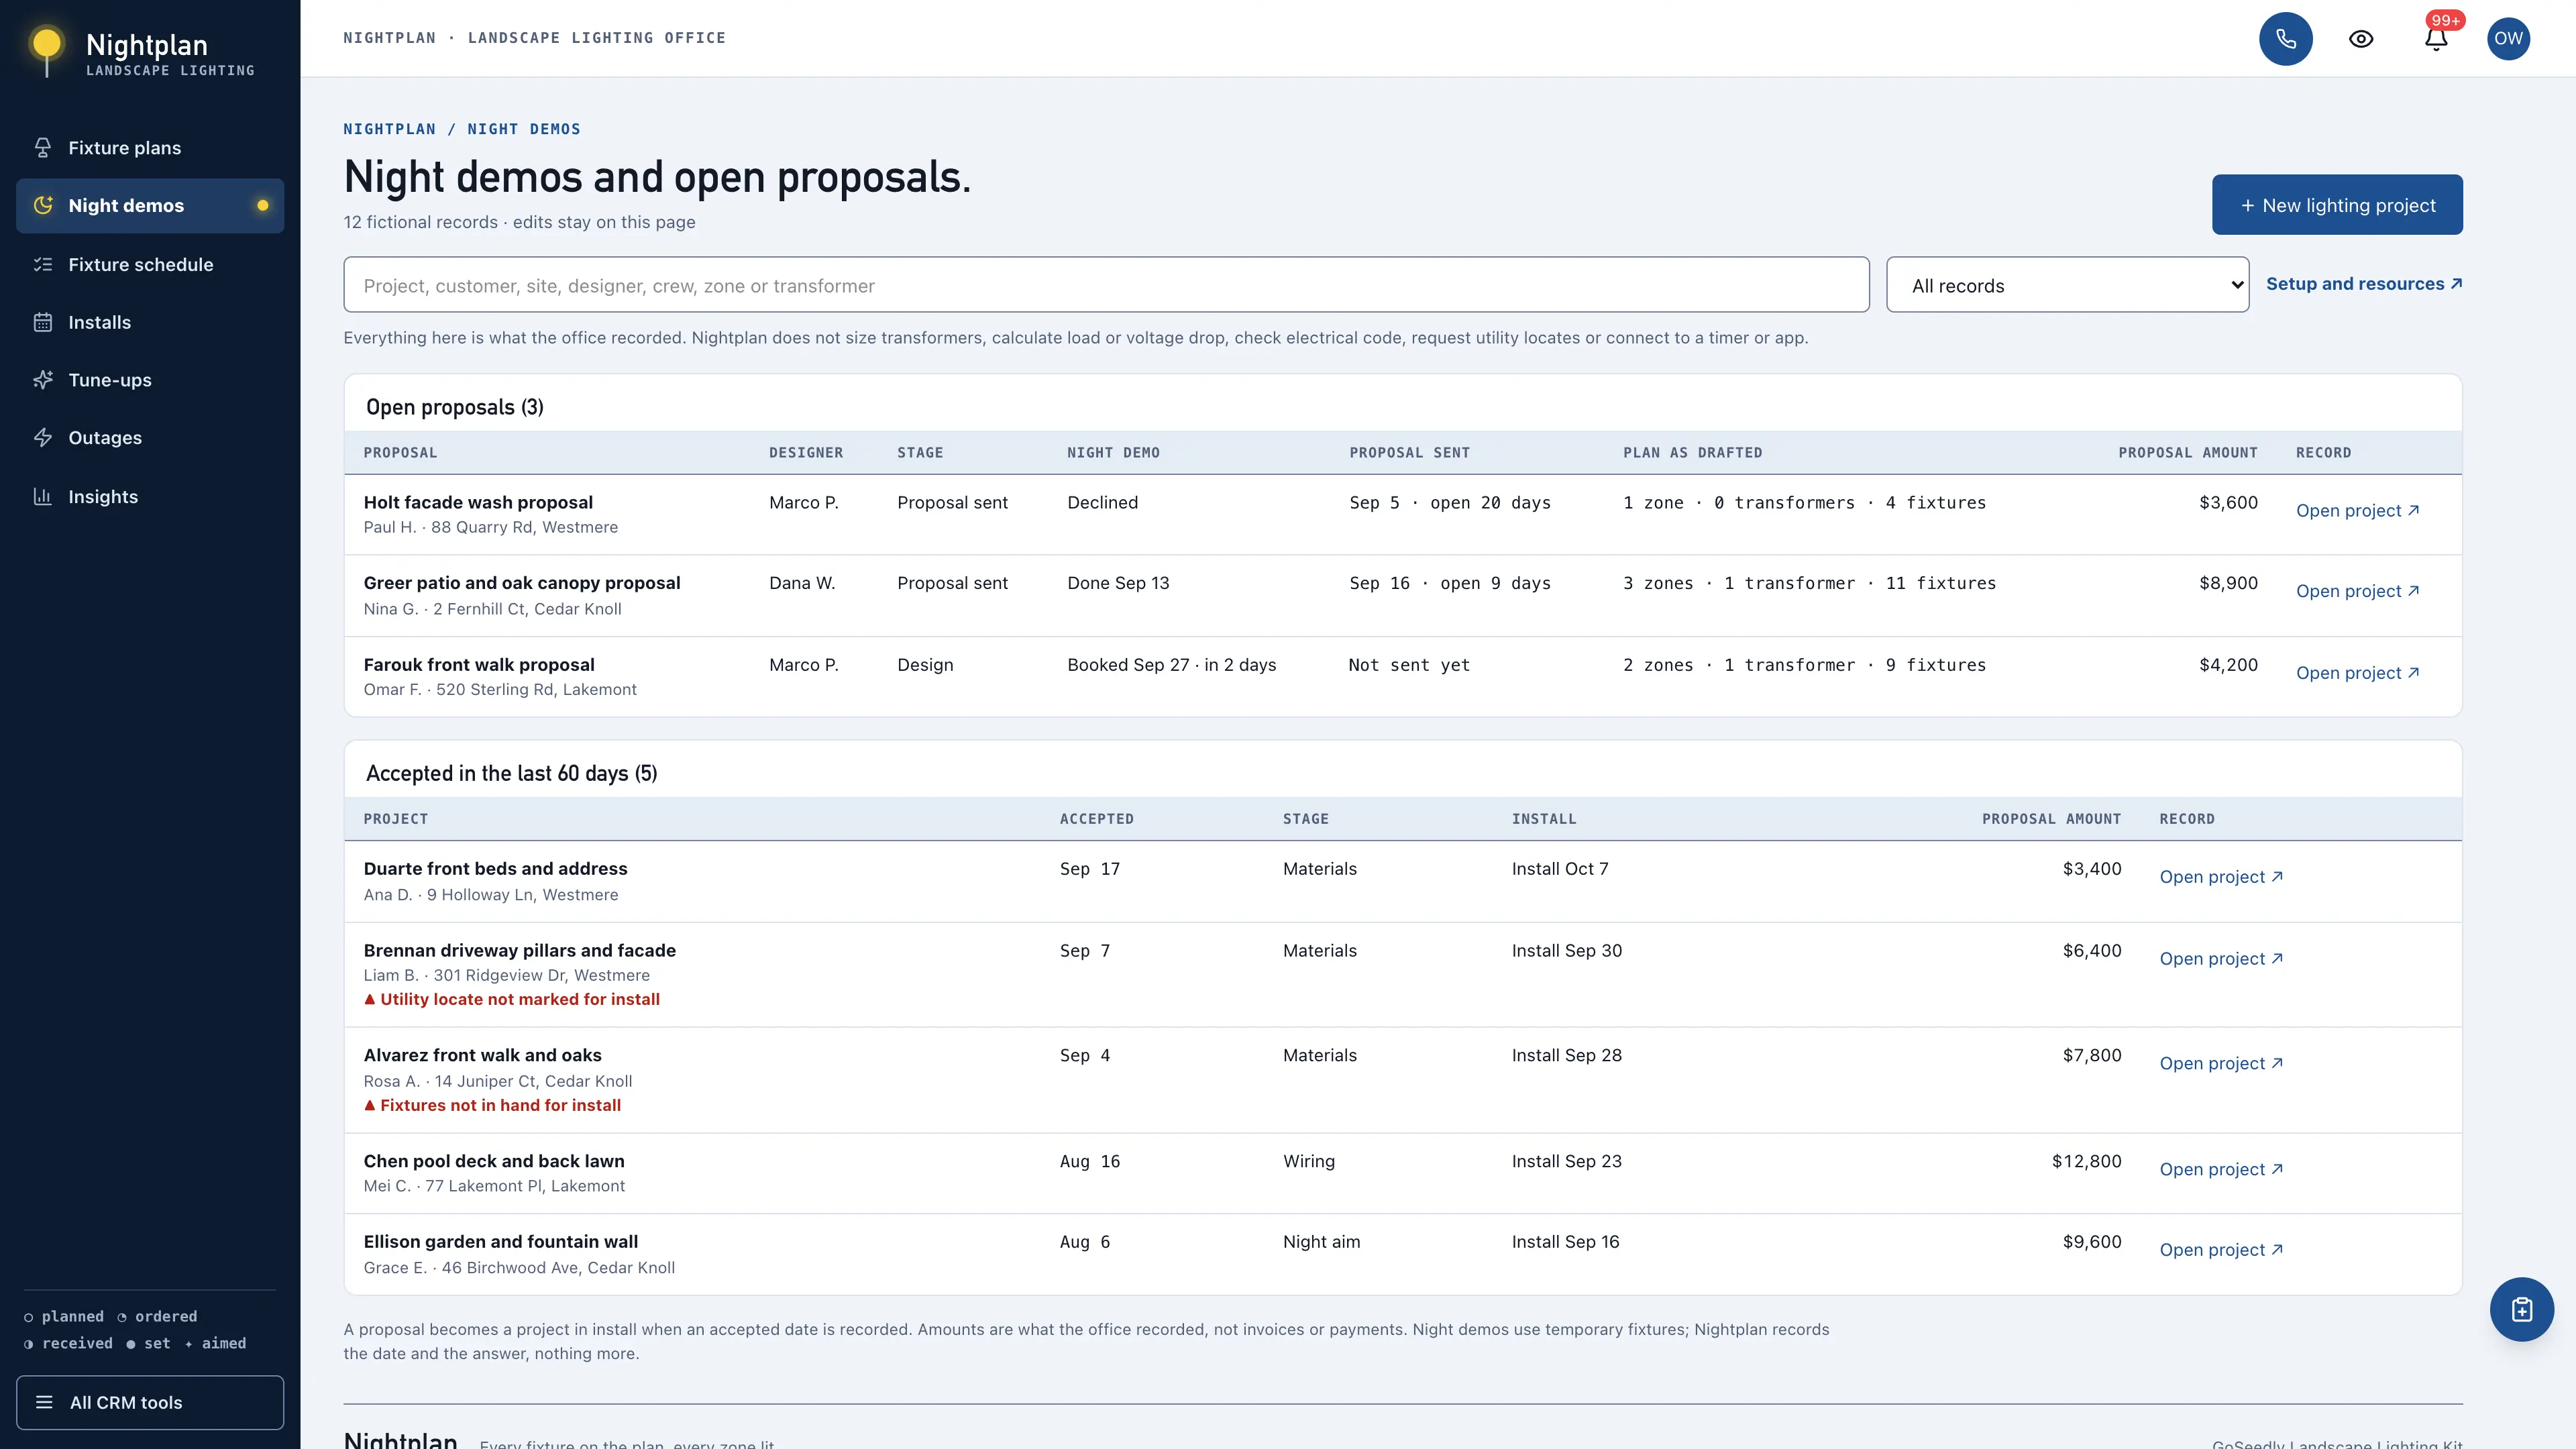This screenshot has width=2576, height=1449.
Task: Open the All records filter dropdown
Action: tap(2067, 285)
